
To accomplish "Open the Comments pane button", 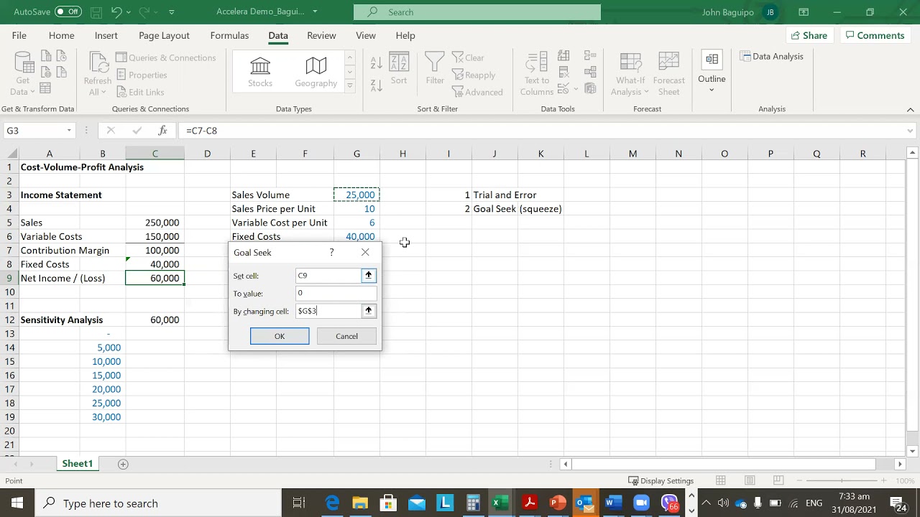I will [x=875, y=35].
